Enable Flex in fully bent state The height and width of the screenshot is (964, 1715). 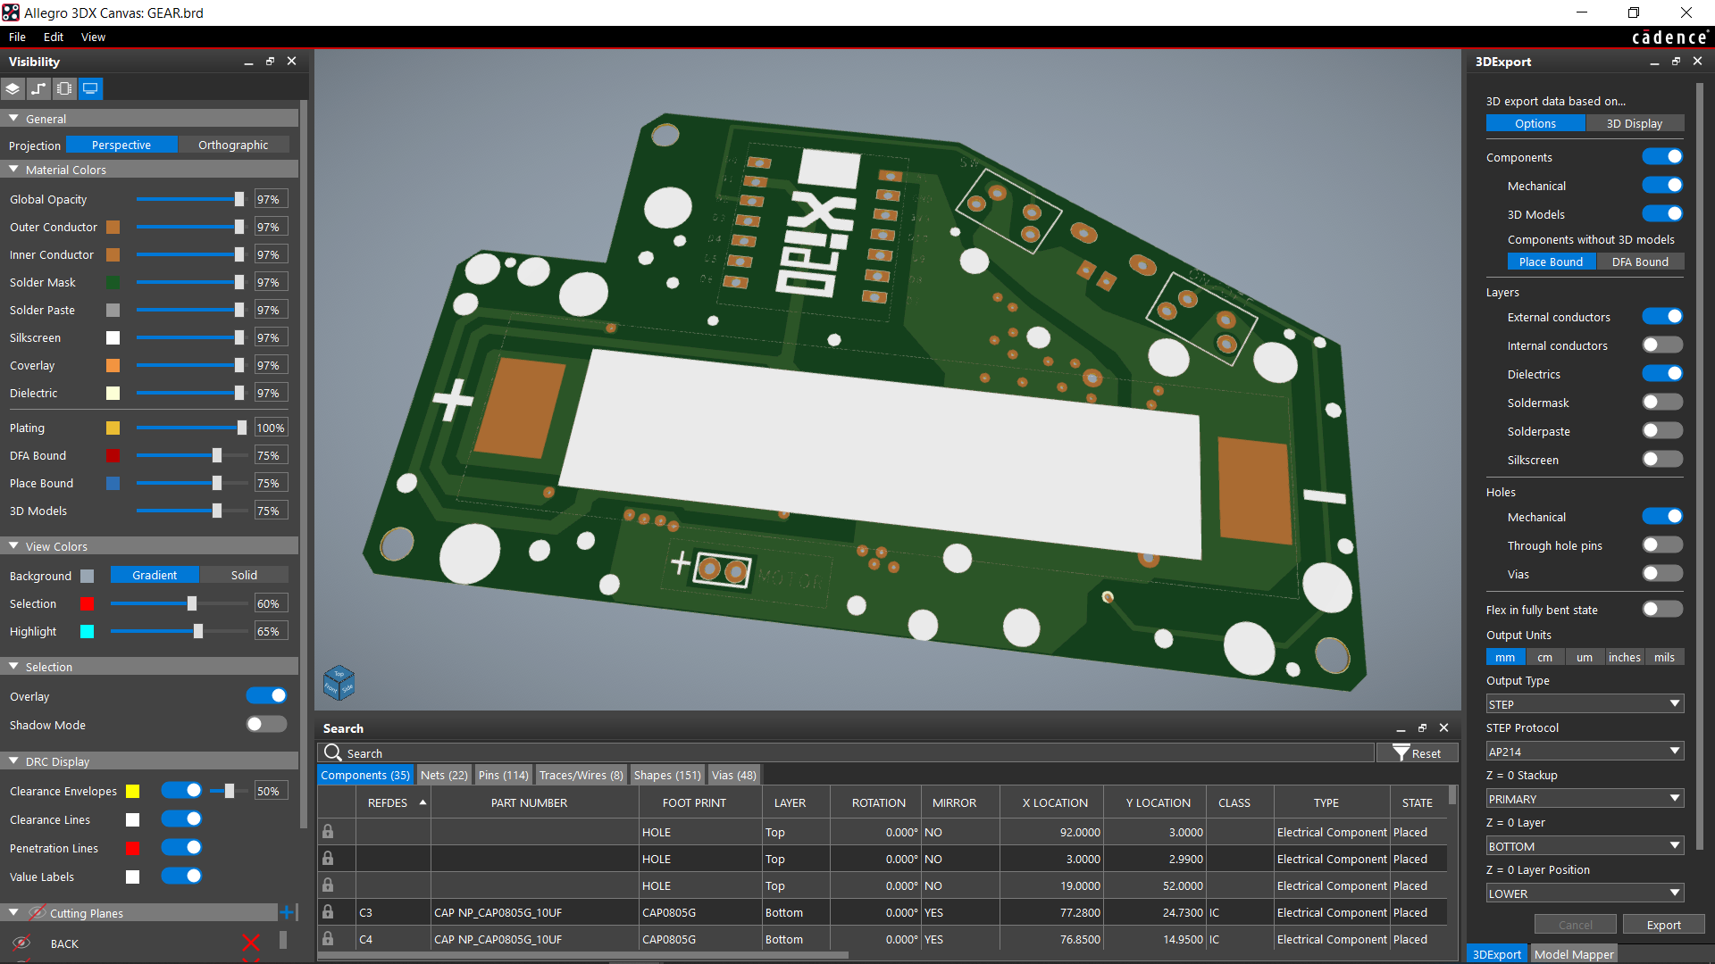click(1662, 610)
